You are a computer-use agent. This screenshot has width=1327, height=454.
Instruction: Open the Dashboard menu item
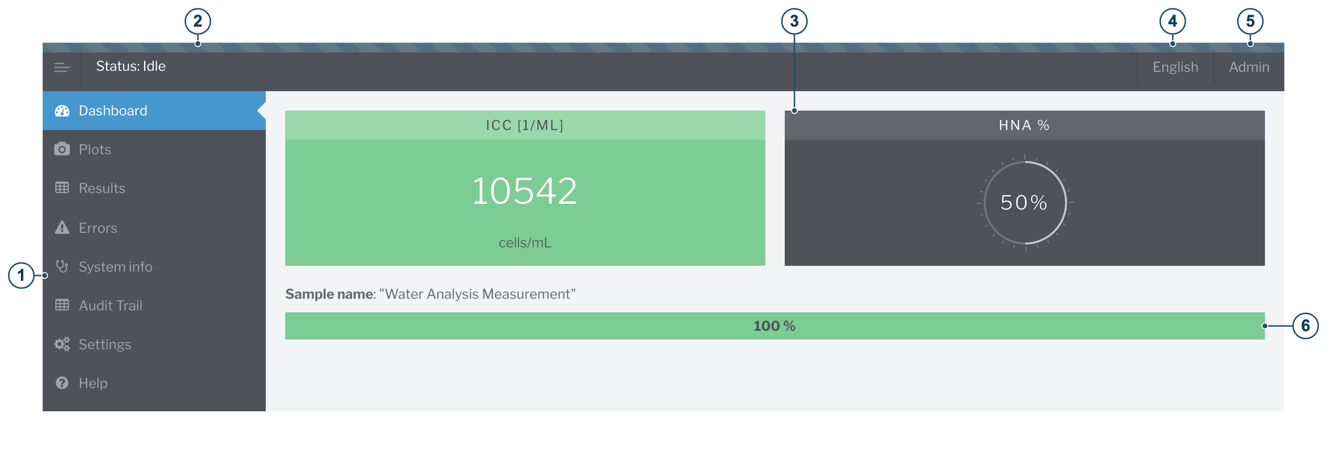(154, 110)
